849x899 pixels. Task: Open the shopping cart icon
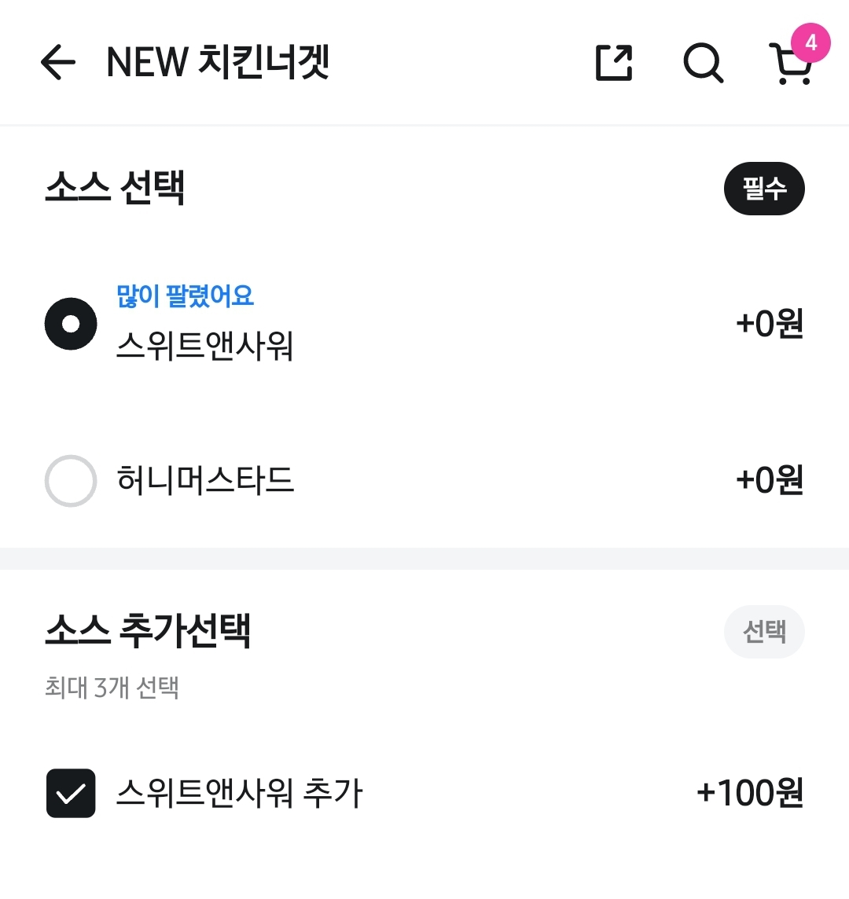789,66
